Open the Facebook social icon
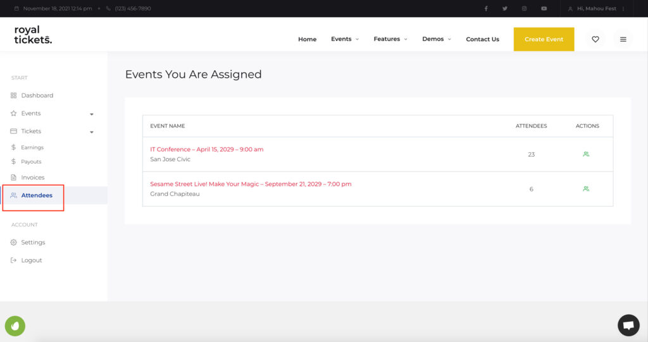Image resolution: width=648 pixels, height=342 pixels. click(x=486, y=8)
